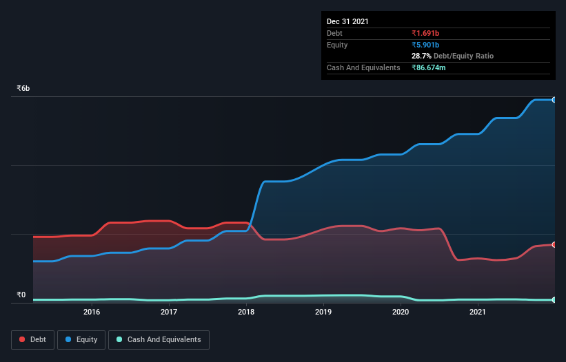
Task: Click the Debt label in tooltip
Action: click(x=334, y=33)
